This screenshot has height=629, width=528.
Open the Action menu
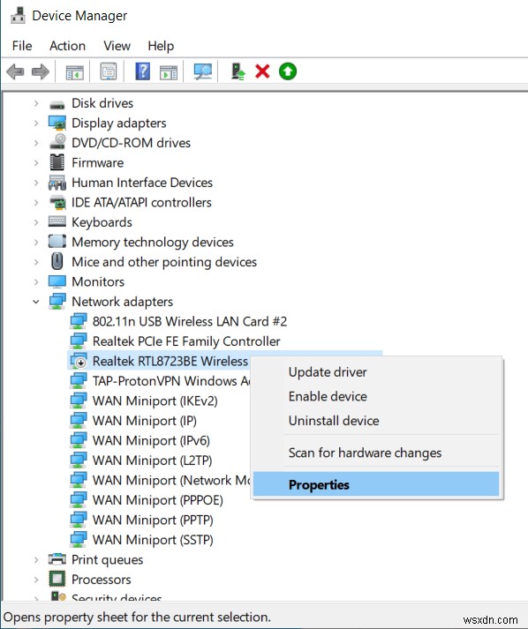pos(67,46)
